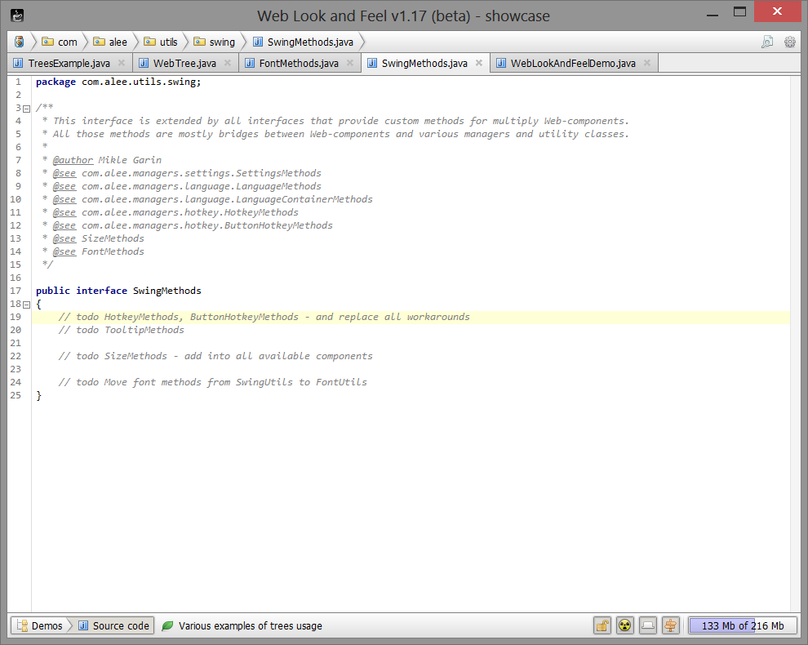Close the WebLookAndFeelDemo.java tab
The image size is (808, 645).
pyautogui.click(x=647, y=63)
